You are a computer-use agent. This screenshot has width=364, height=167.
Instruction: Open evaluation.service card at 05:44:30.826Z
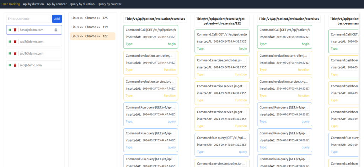coord(285,89)
